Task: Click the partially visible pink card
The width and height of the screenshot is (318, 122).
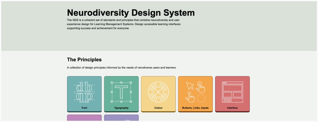Action: 84,118
